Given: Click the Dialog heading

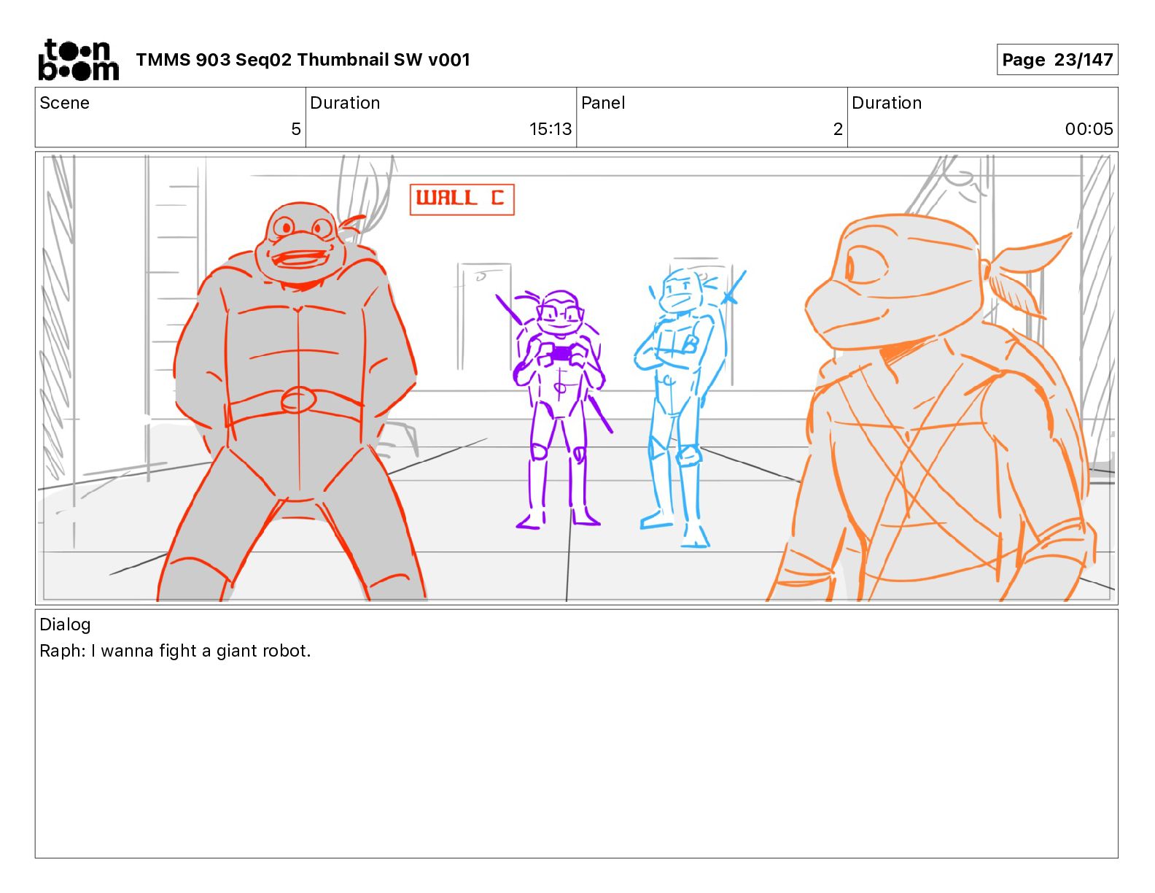Looking at the screenshot, I should [x=65, y=625].
